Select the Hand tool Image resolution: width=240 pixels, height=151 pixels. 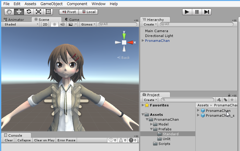[9, 12]
